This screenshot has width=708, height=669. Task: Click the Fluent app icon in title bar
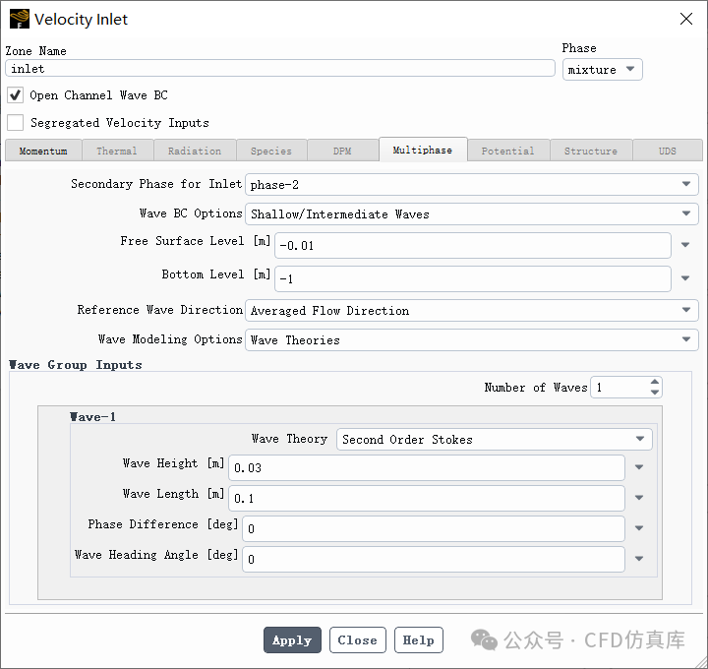[x=20, y=19]
